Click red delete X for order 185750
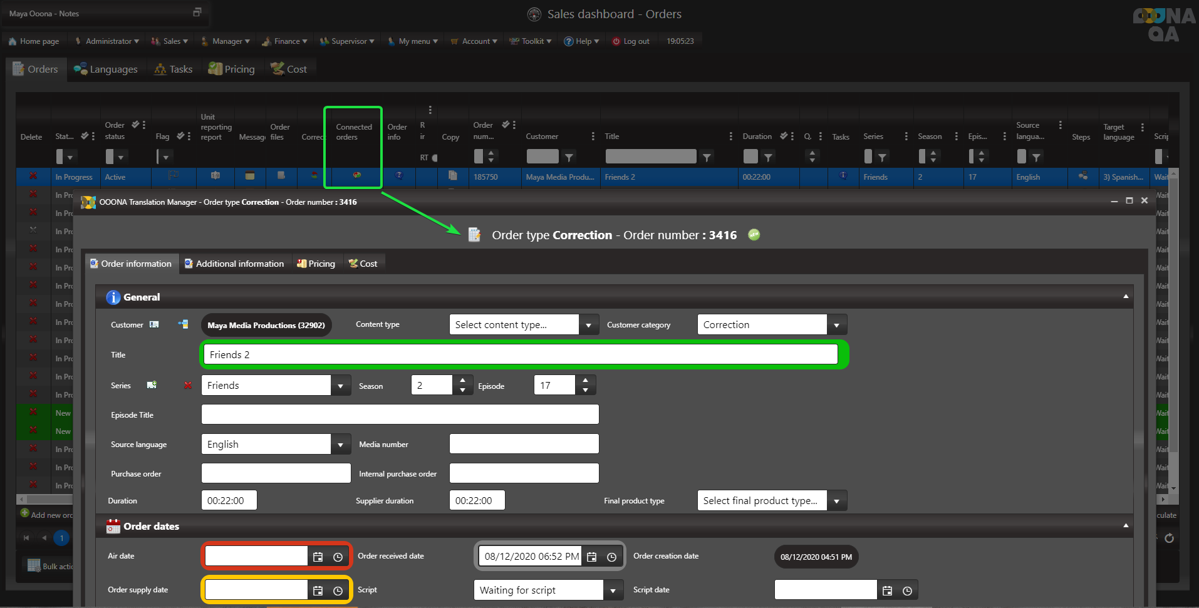Image resolution: width=1199 pixels, height=608 pixels. 33,177
